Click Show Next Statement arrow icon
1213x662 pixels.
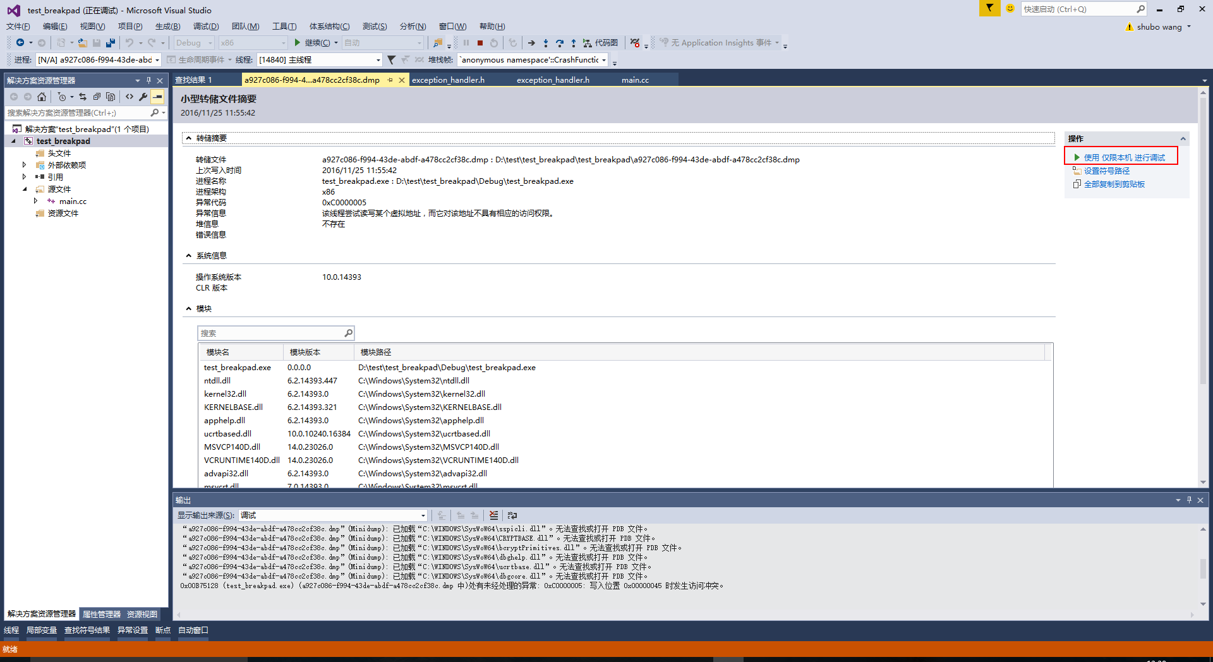coord(531,43)
